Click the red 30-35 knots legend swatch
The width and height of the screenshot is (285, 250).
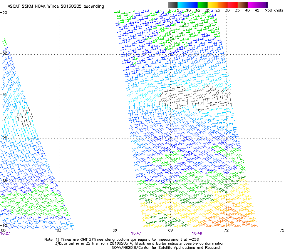pos(233,5)
